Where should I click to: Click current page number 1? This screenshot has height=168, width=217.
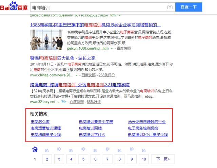tap(35, 159)
